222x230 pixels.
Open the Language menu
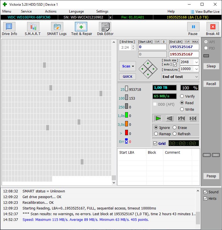click(x=76, y=11)
